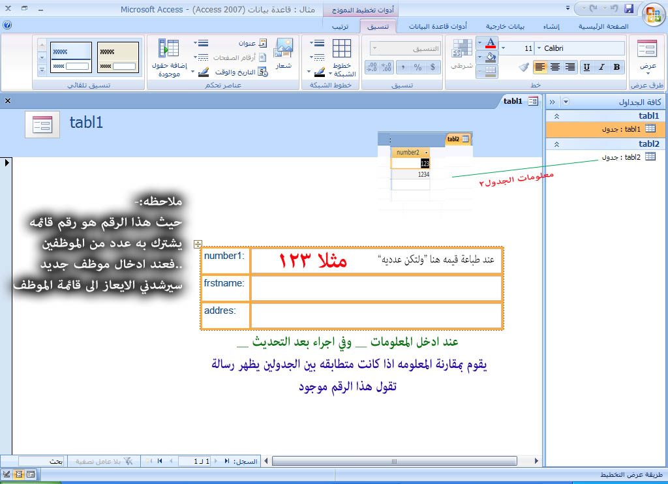Image resolution: width=668 pixels, height=484 pixels.
Task: Select the tabl1 document tab
Action: 520,101
